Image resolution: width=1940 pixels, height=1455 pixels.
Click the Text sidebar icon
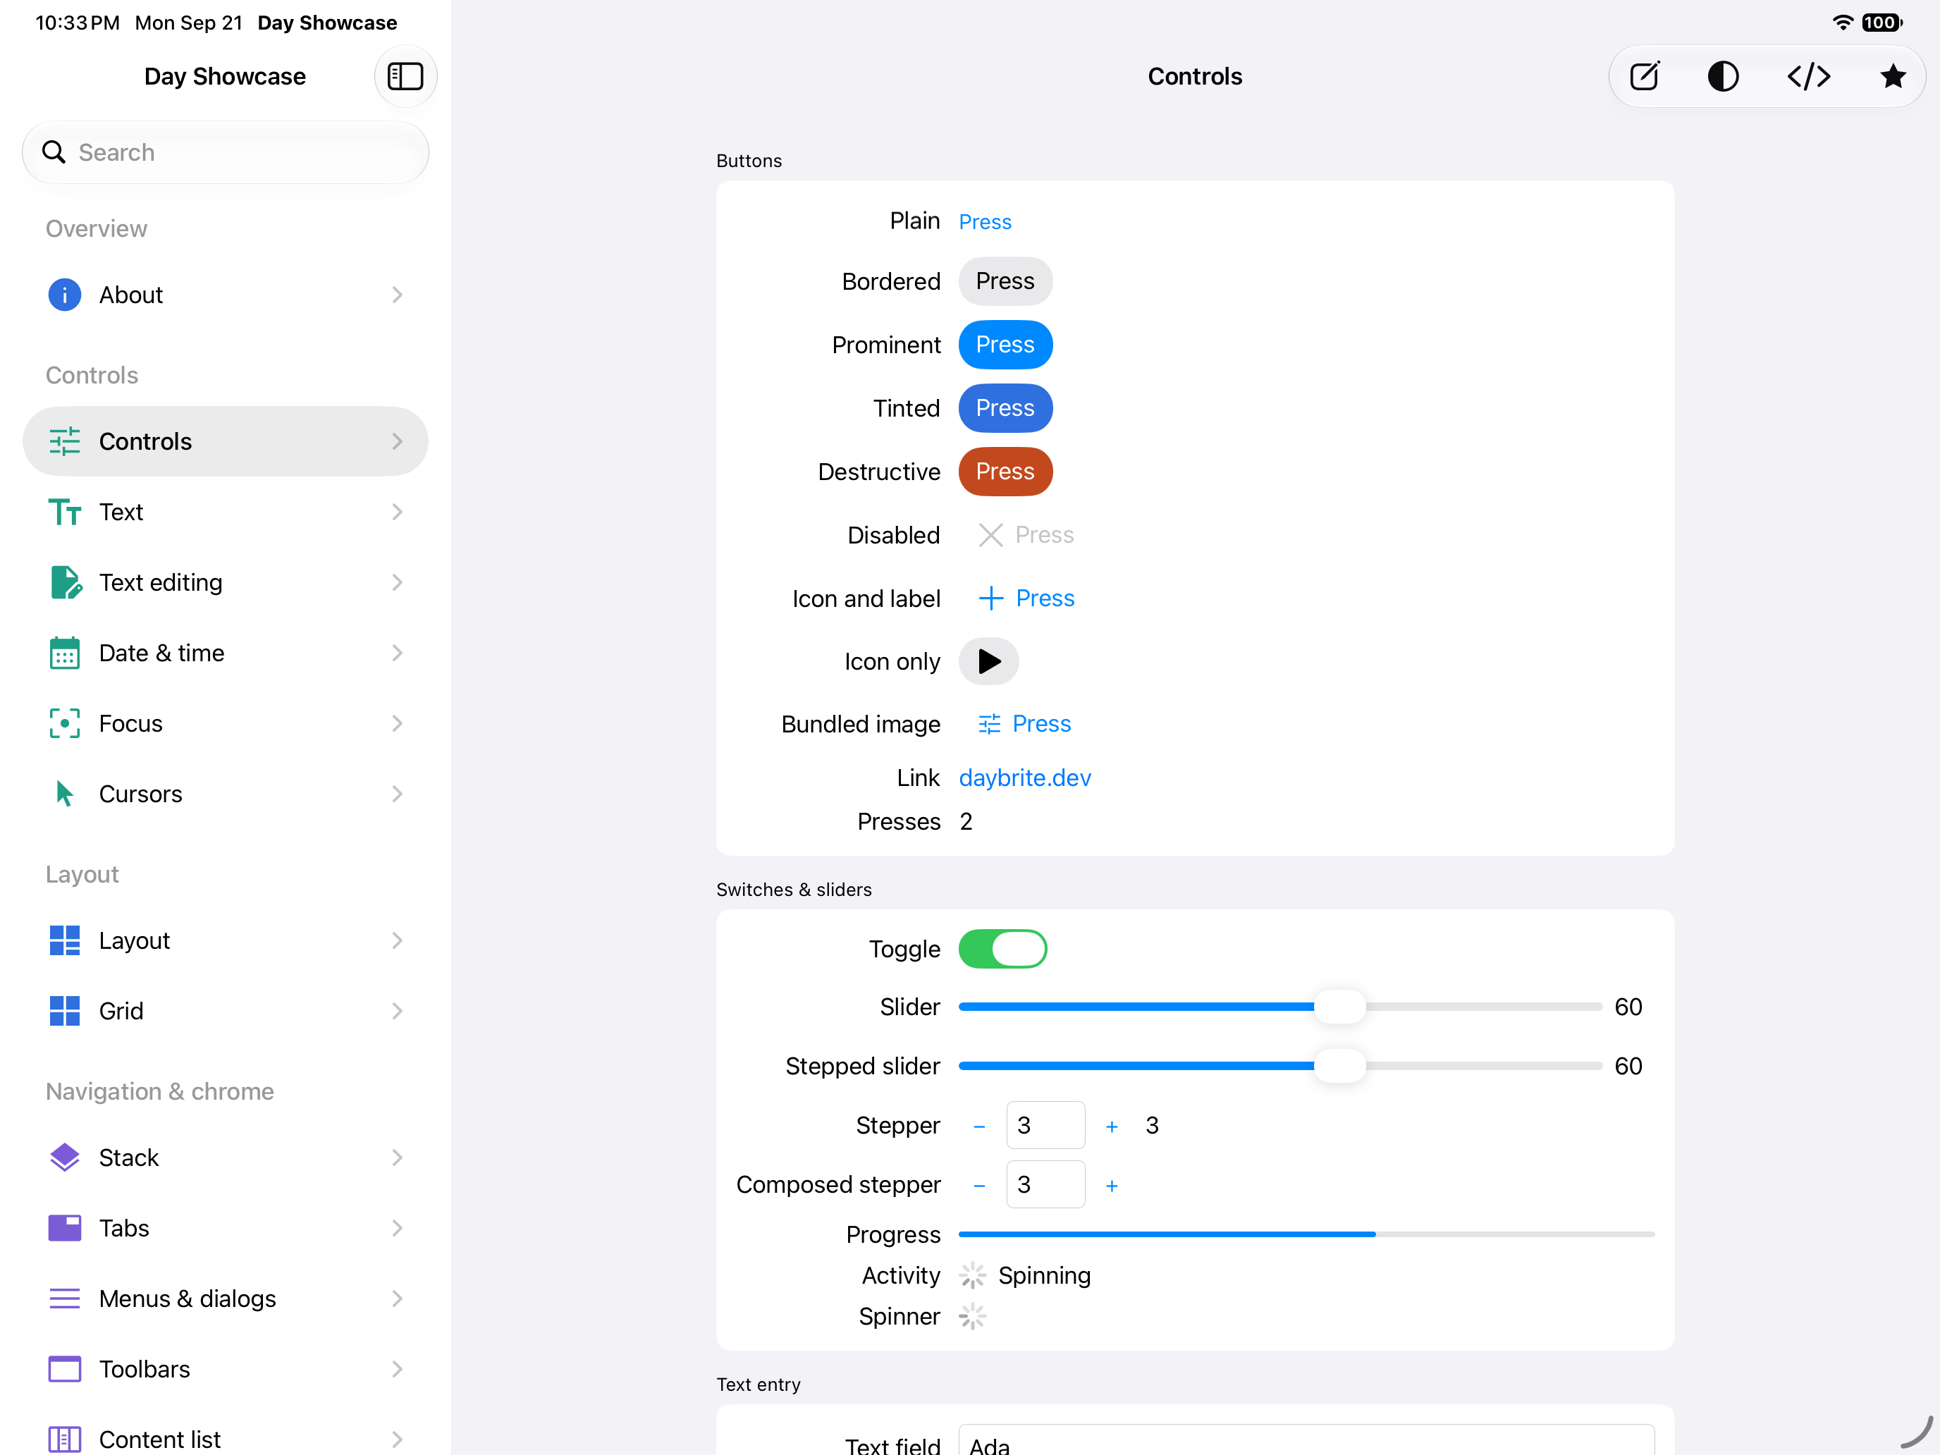[64, 511]
